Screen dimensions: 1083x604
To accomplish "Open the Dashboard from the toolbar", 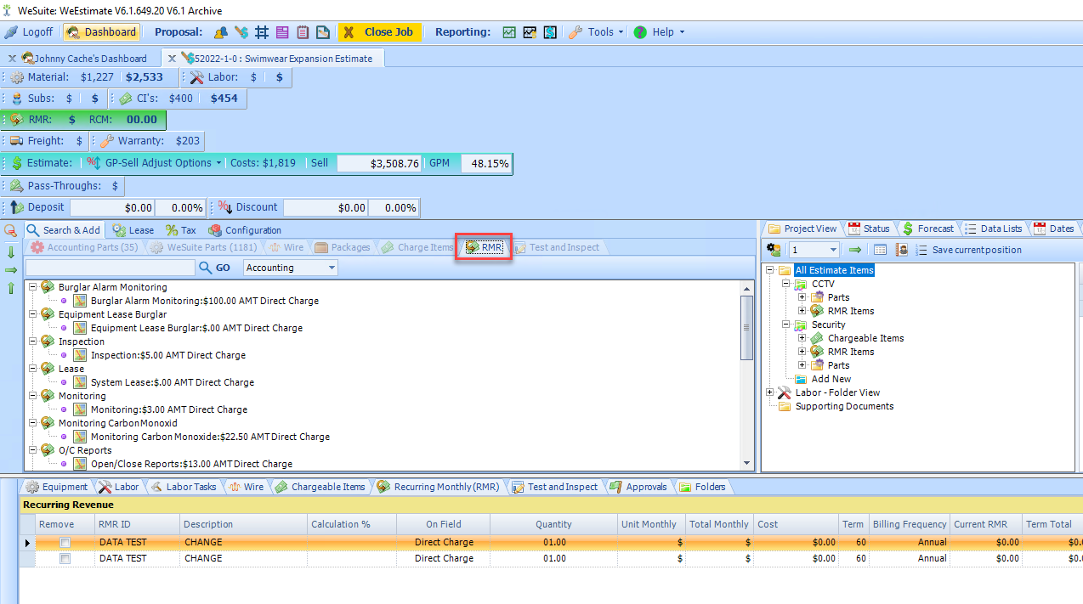I will (102, 32).
